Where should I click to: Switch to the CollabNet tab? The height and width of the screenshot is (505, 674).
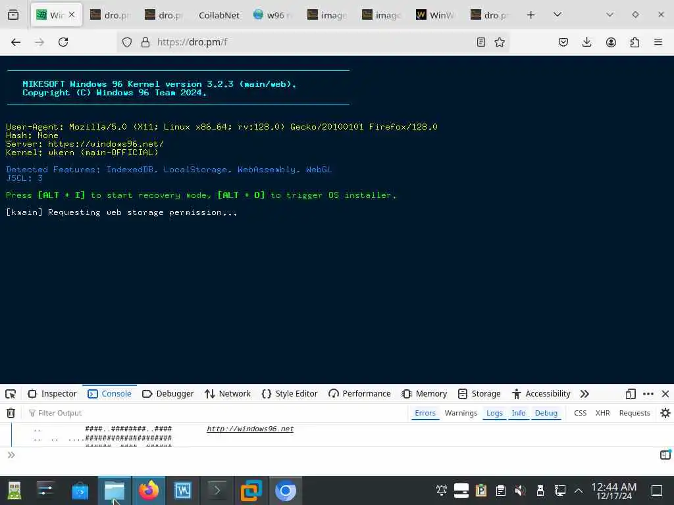[x=219, y=15]
